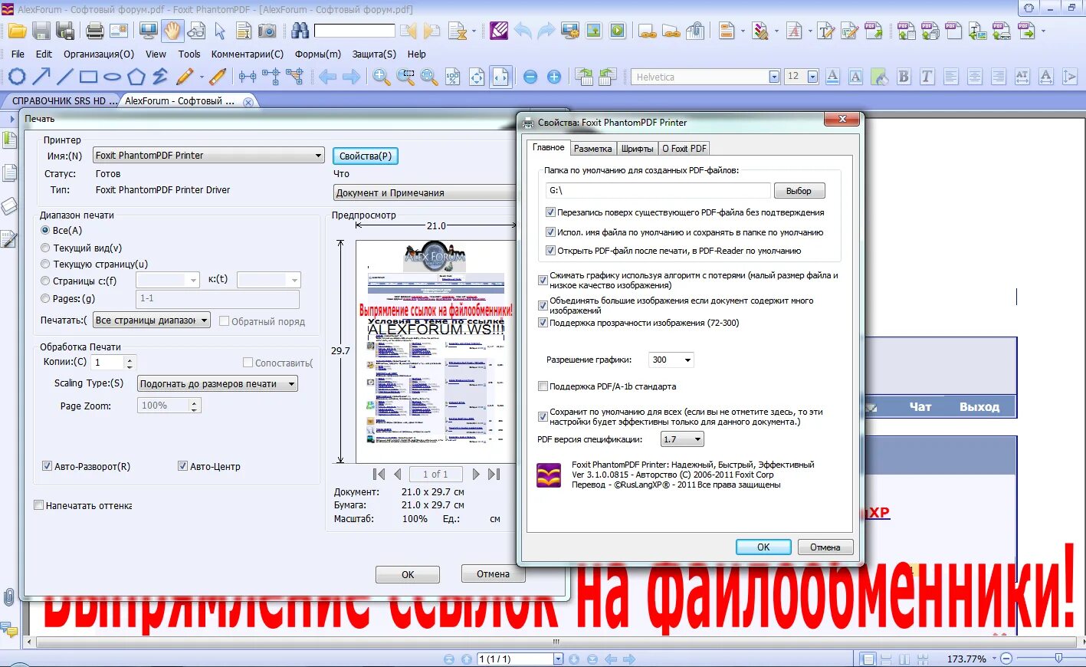Click Отмена in the Печать dialog

coord(493,573)
